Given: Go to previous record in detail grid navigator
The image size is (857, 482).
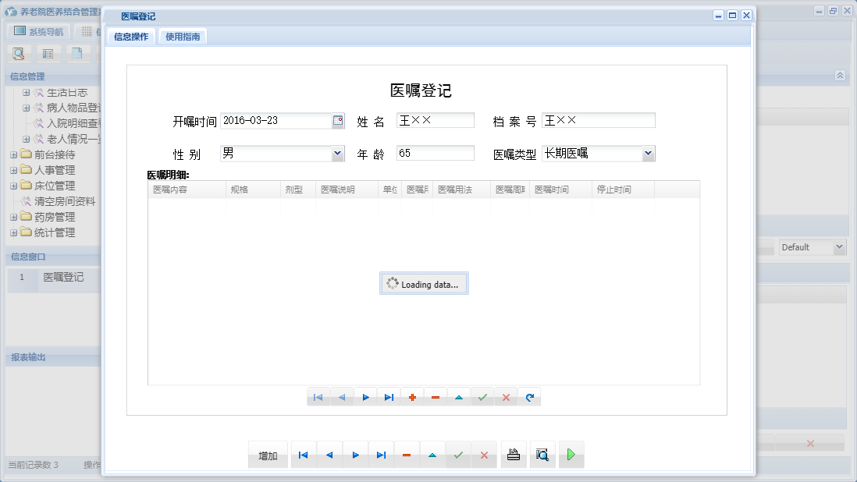Looking at the screenshot, I should (342, 398).
